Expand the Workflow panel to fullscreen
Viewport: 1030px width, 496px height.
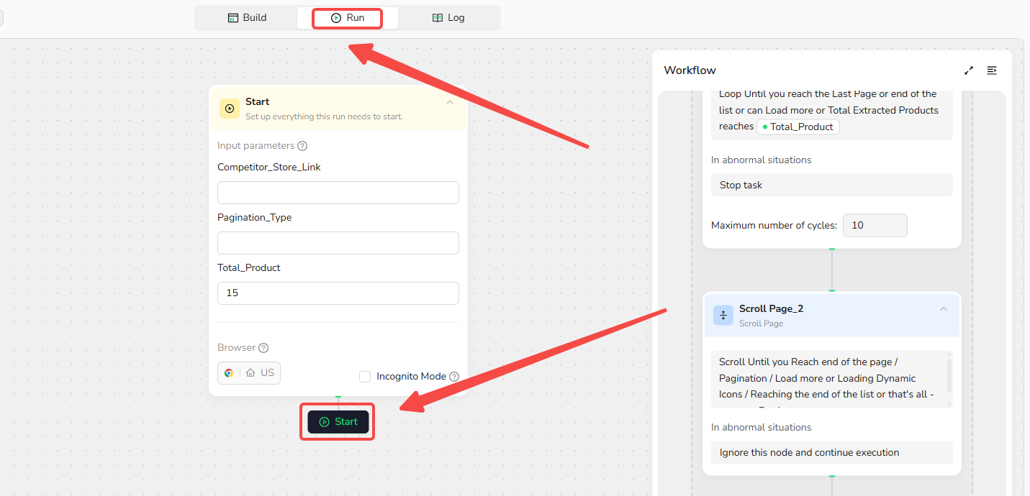click(x=969, y=70)
